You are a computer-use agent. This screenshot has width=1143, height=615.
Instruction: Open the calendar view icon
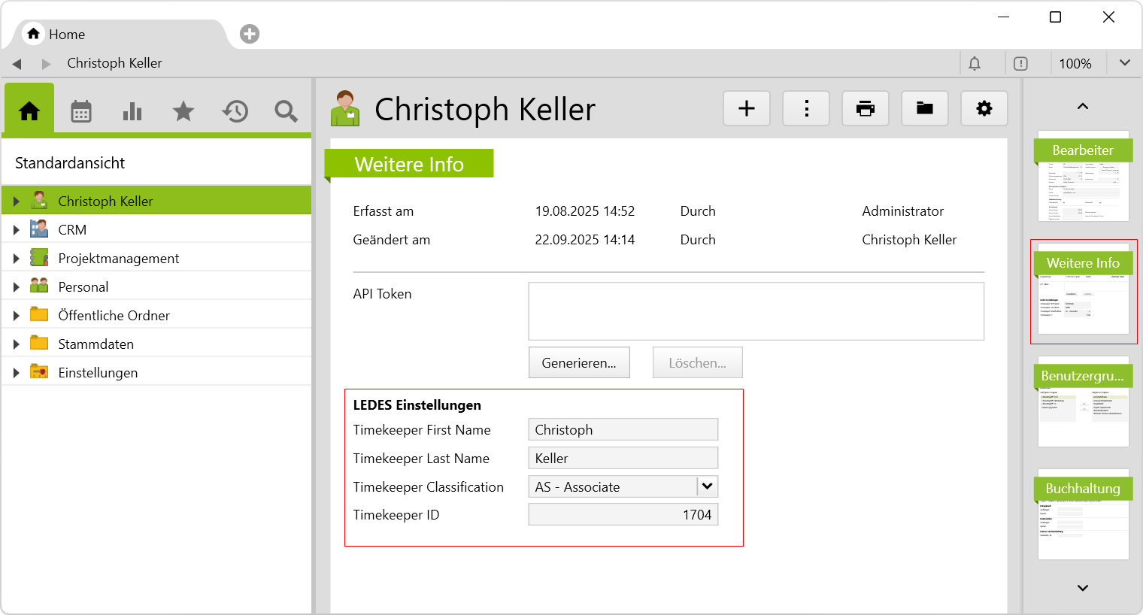point(81,111)
